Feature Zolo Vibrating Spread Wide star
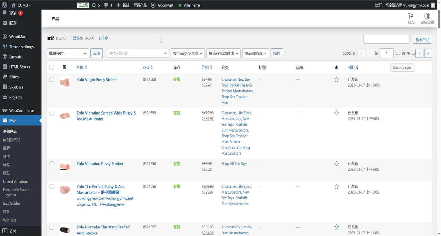 coord(336,113)
